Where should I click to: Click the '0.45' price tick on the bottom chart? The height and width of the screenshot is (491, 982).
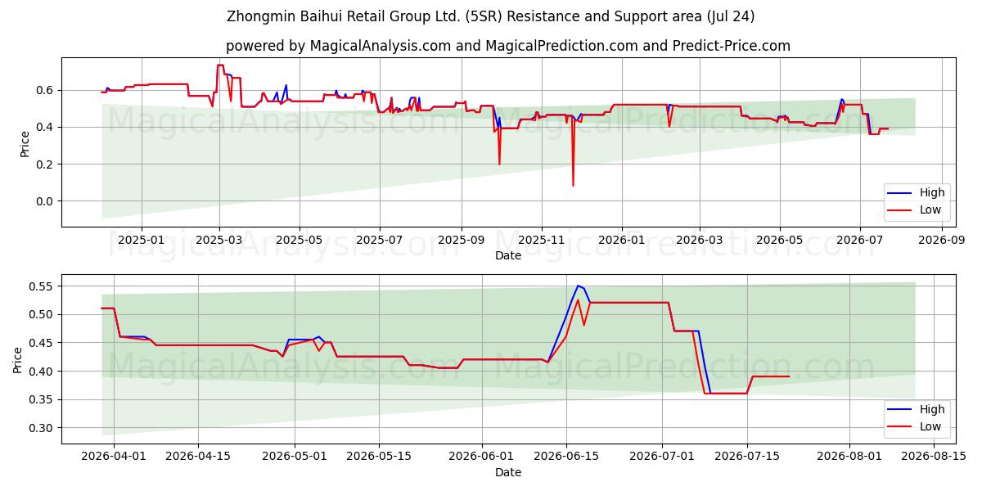click(43, 343)
